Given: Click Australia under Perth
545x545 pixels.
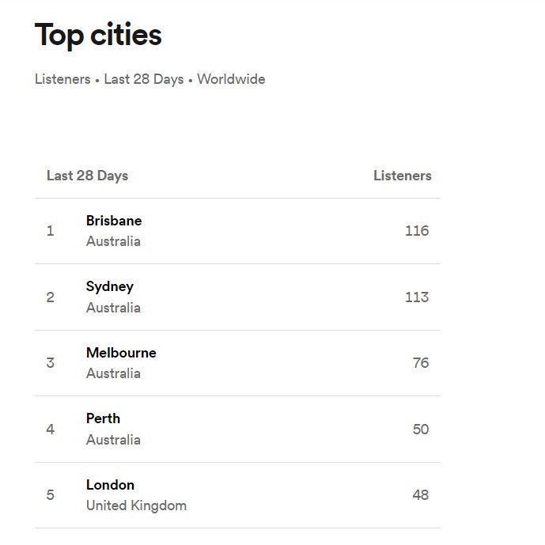Looking at the screenshot, I should [x=113, y=440].
